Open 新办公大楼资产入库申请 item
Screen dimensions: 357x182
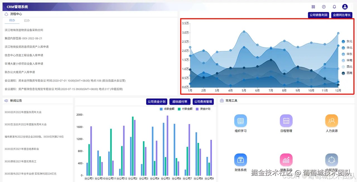[x=20, y=72]
